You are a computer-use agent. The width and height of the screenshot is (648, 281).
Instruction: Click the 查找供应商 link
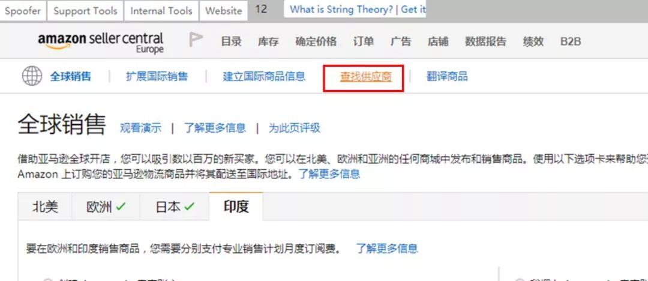pos(366,77)
